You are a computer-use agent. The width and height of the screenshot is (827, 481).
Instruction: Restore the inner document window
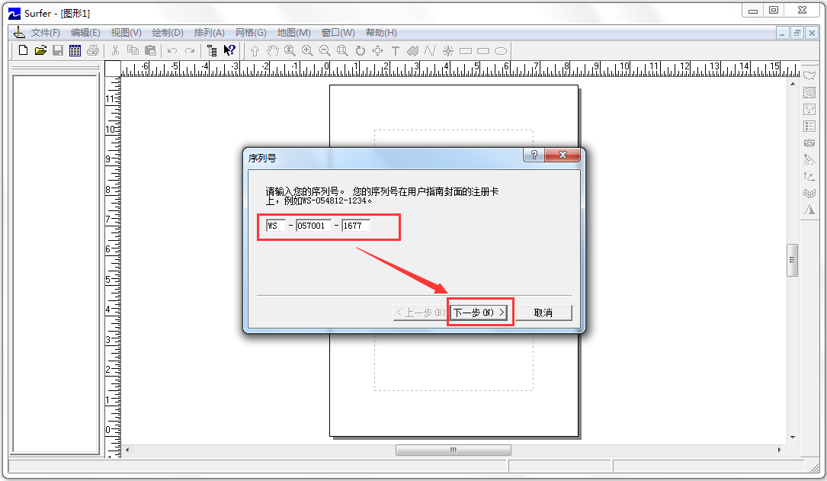[x=797, y=34]
